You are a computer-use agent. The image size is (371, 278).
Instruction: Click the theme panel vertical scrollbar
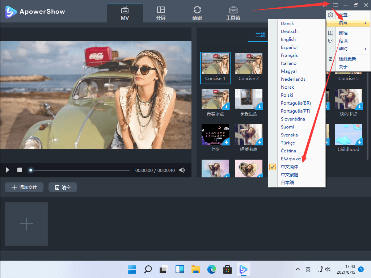(367, 116)
